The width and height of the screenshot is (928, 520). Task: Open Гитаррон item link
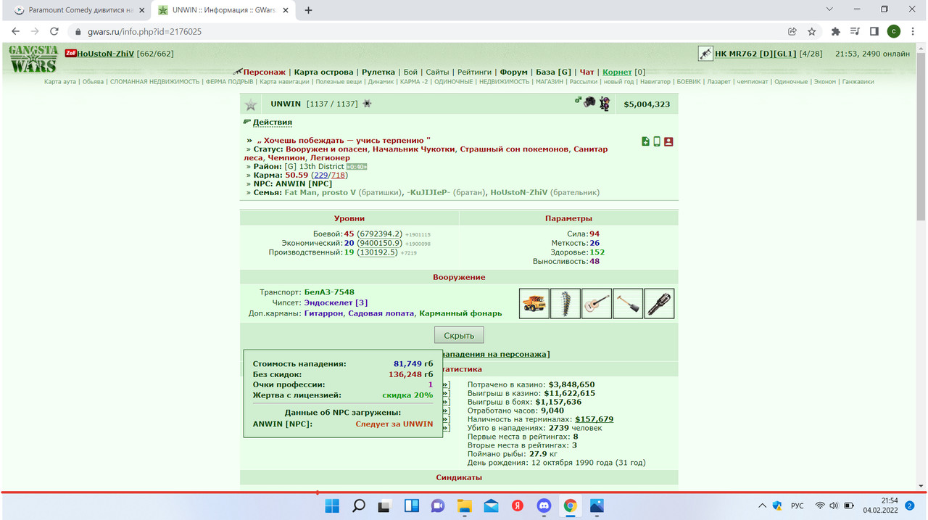click(x=323, y=313)
